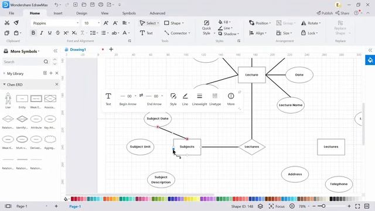This screenshot has width=375, height=211.
Task: Open Lineweight in floating toolbar
Action: [x=199, y=99]
